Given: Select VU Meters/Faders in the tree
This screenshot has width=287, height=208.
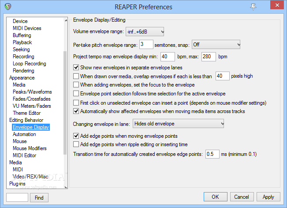Looking at the screenshot, I should point(32,106).
